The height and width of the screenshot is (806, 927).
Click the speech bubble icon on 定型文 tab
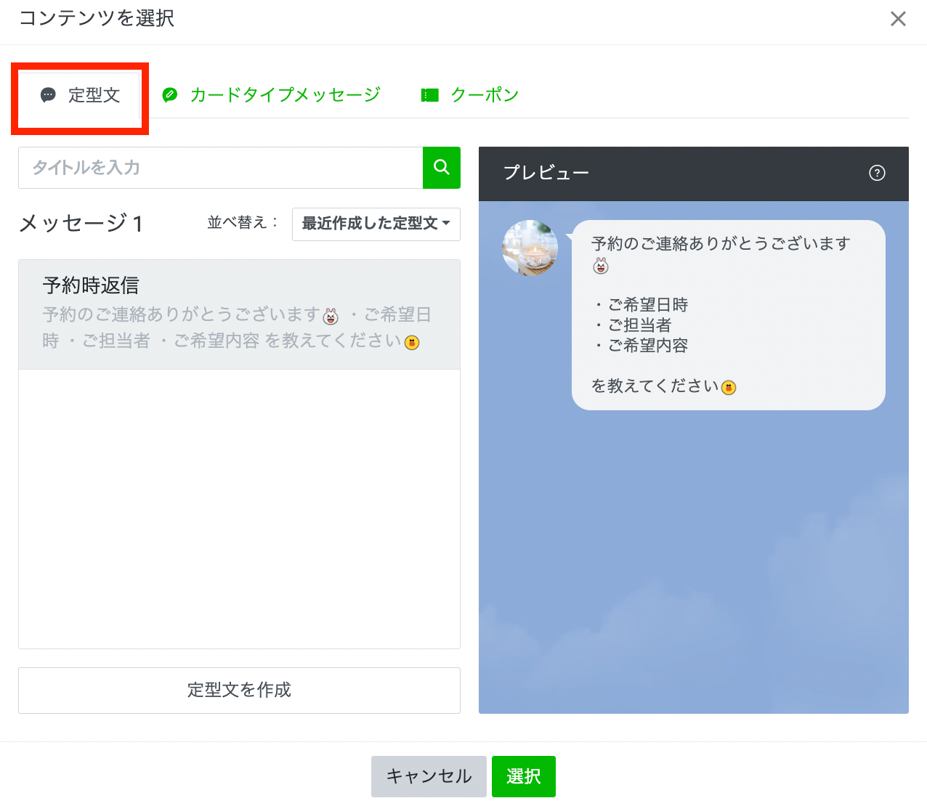[x=48, y=95]
